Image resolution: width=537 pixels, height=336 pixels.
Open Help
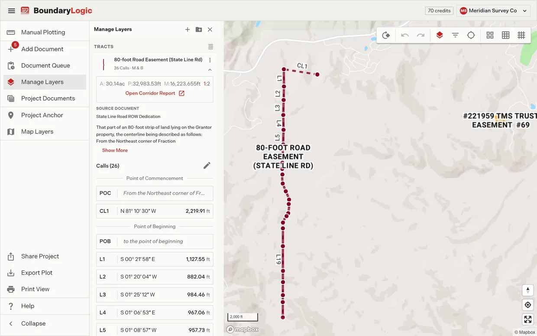coord(45,306)
